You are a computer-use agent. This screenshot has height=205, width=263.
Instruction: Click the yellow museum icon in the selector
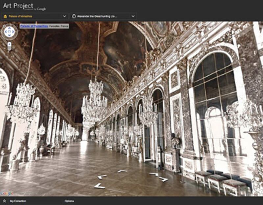[5, 16]
